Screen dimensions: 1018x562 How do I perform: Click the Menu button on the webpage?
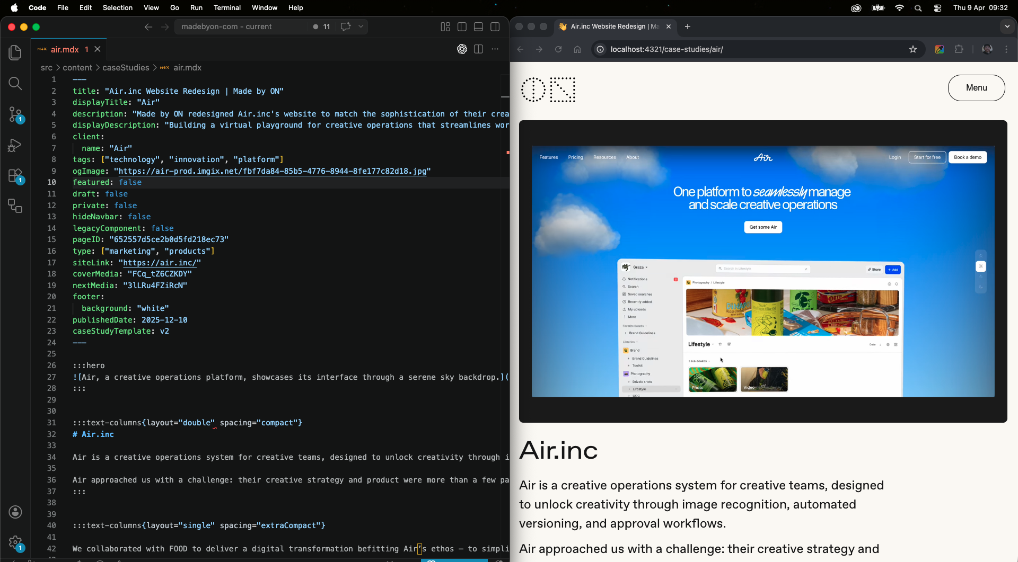tap(976, 88)
